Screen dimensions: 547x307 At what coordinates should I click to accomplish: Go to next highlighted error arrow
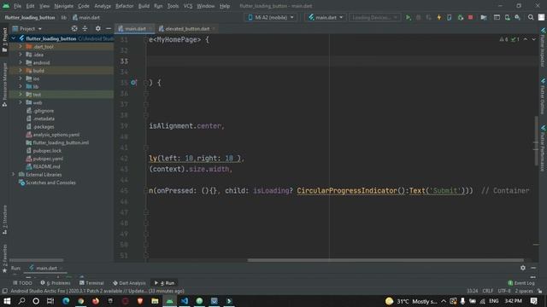click(x=533, y=39)
